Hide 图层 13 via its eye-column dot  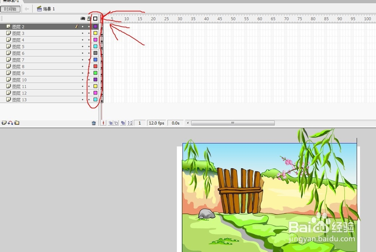(83, 99)
